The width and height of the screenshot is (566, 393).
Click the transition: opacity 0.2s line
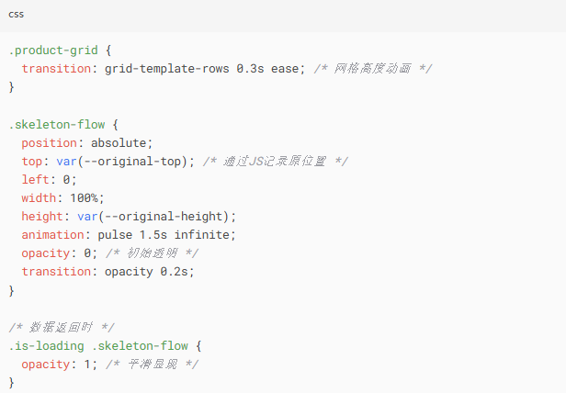[108, 272]
